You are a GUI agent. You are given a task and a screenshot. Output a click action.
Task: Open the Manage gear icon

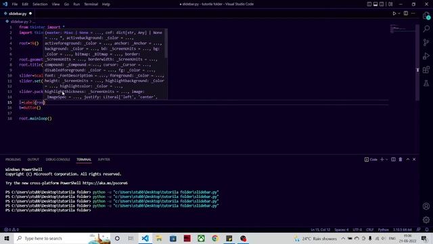(x=426, y=220)
